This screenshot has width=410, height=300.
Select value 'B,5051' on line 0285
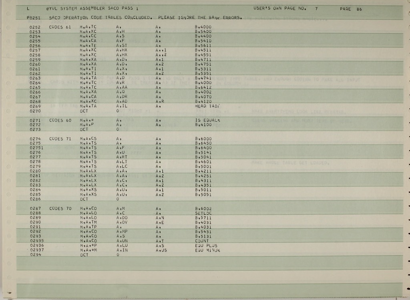pos(203,195)
